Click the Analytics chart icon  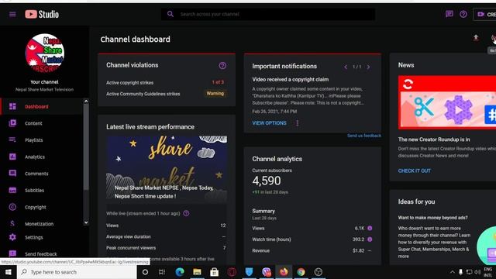(12, 157)
